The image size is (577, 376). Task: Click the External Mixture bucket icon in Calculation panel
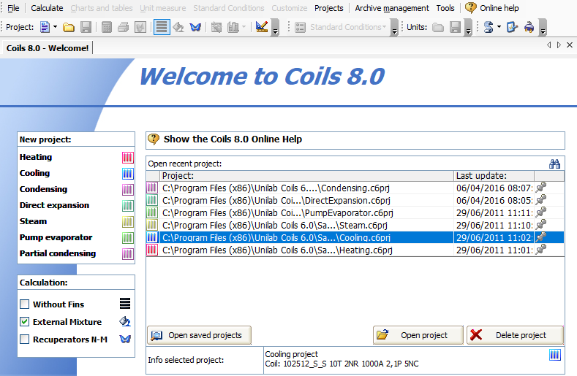click(125, 321)
